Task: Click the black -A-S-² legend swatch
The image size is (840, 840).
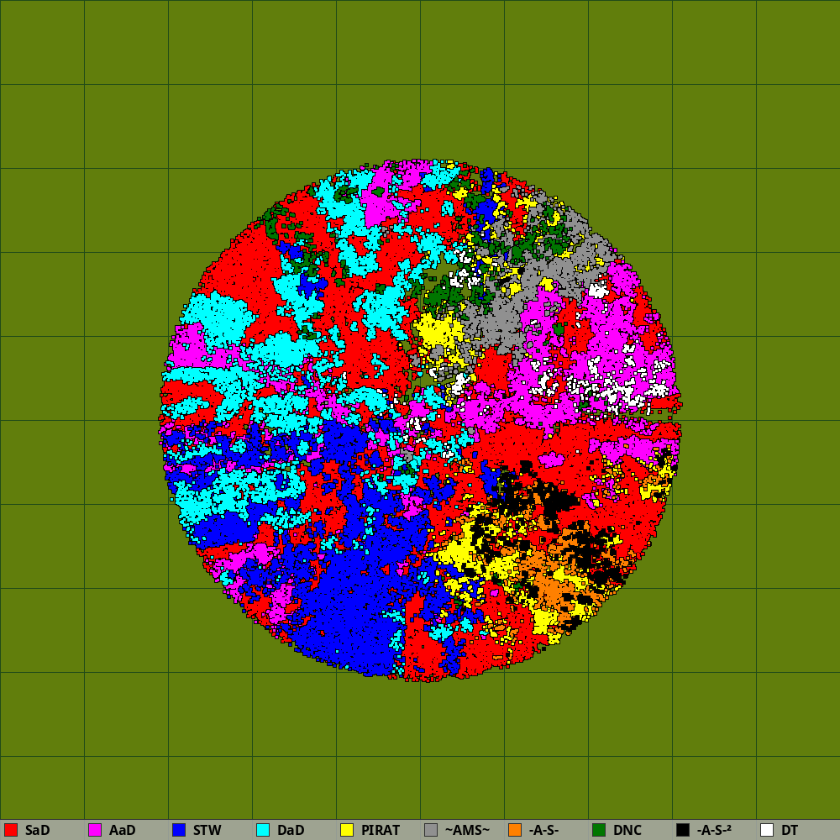Action: point(683,830)
